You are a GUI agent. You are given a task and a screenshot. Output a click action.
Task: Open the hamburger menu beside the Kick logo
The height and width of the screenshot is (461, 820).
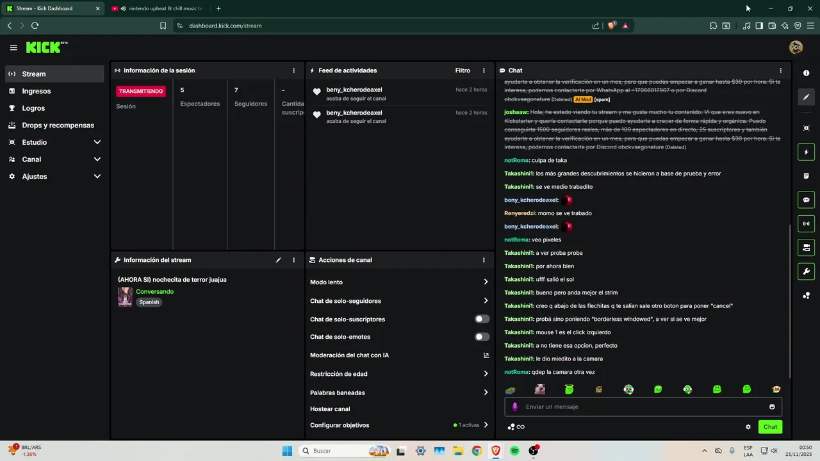tap(13, 47)
